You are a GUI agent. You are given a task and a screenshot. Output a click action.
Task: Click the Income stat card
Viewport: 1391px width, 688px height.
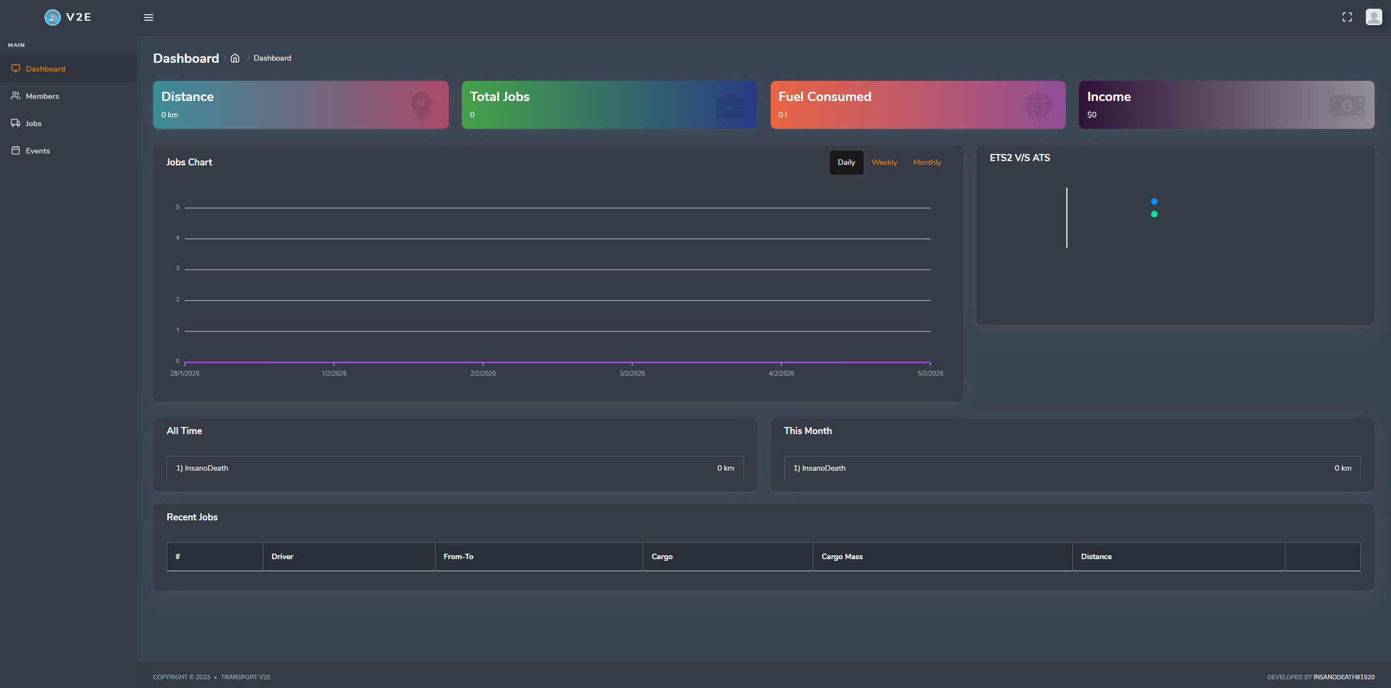coord(1226,105)
